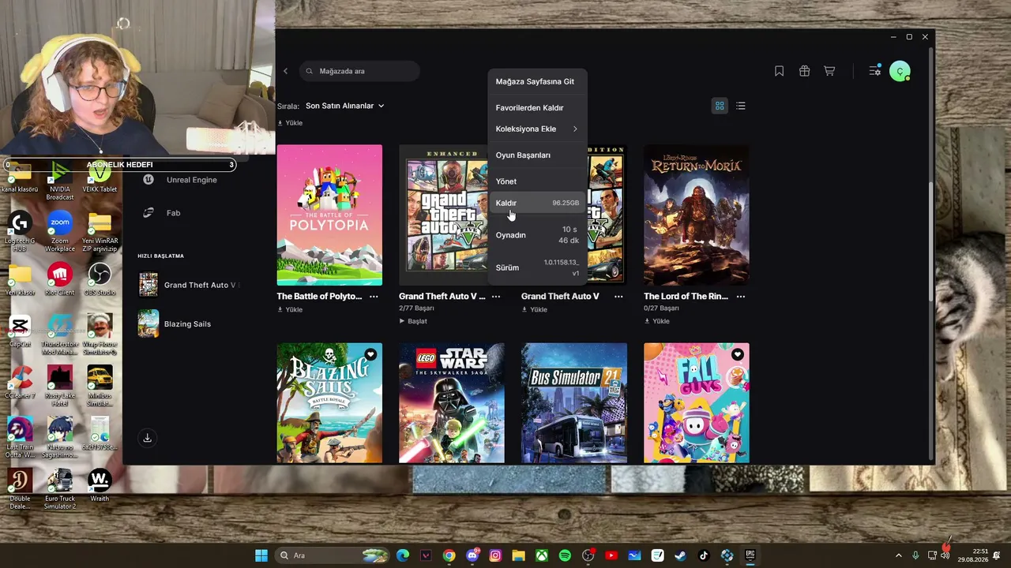1011x568 pixels.
Task: Show hidden system tray icons
Action: (898, 555)
